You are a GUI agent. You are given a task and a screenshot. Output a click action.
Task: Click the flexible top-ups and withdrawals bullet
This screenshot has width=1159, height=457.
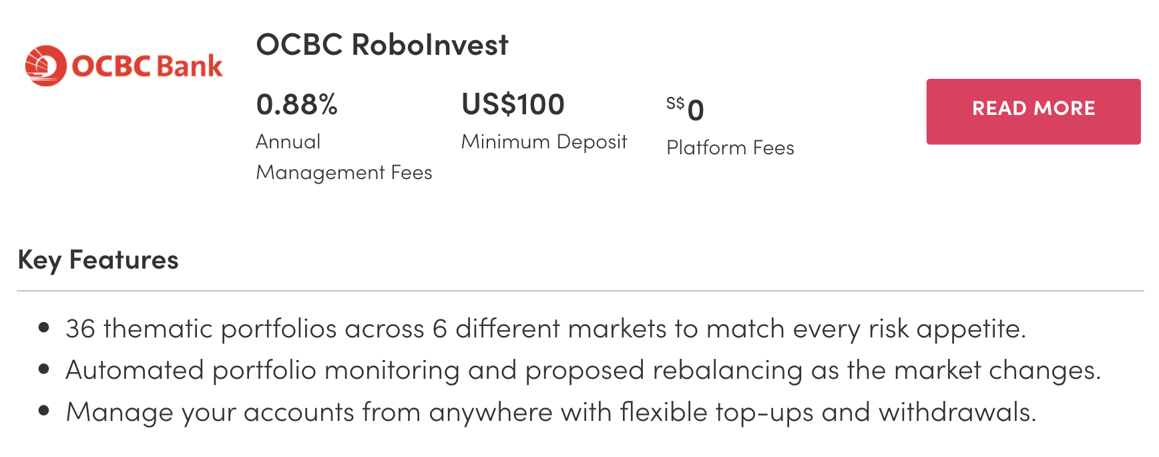point(551,412)
